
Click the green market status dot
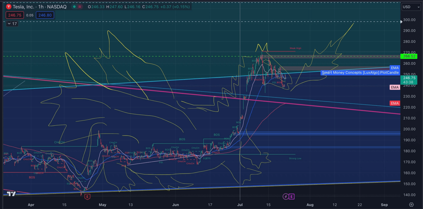tap(74, 7)
